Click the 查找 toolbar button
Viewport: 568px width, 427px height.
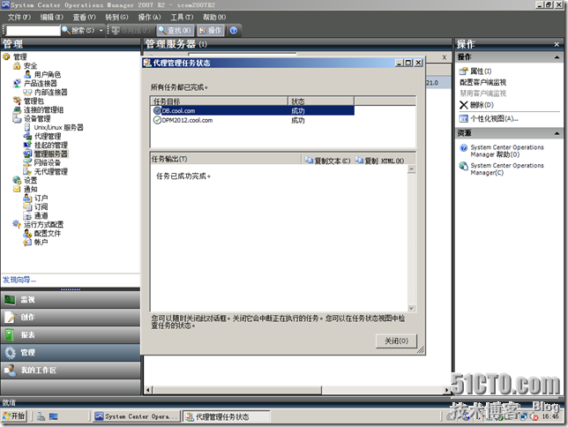tap(176, 31)
